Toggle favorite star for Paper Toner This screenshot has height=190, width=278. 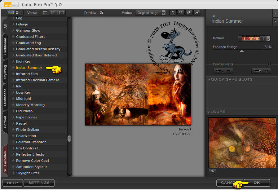click(13, 117)
